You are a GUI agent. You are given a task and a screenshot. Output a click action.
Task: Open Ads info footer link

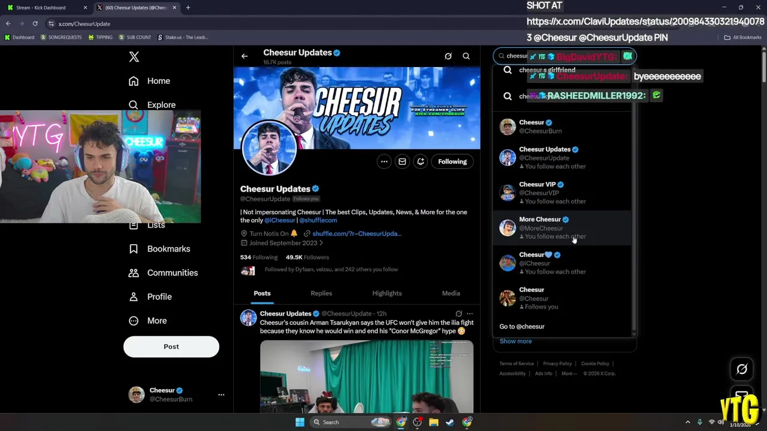coord(543,374)
